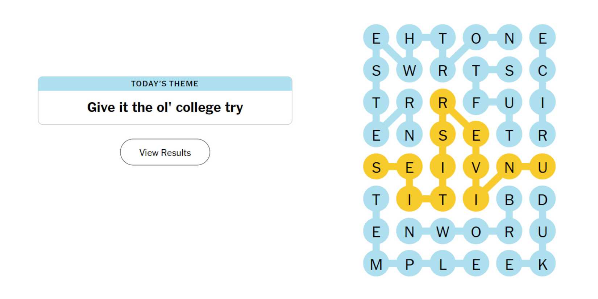Viewport: 598px width, 299px height.
Task: Click the View Results button
Action: pos(165,152)
